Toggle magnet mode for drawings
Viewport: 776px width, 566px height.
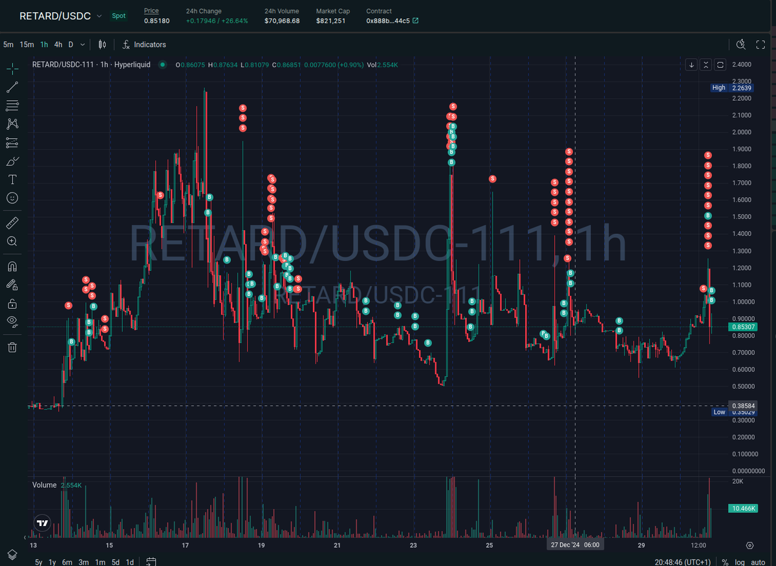click(12, 266)
